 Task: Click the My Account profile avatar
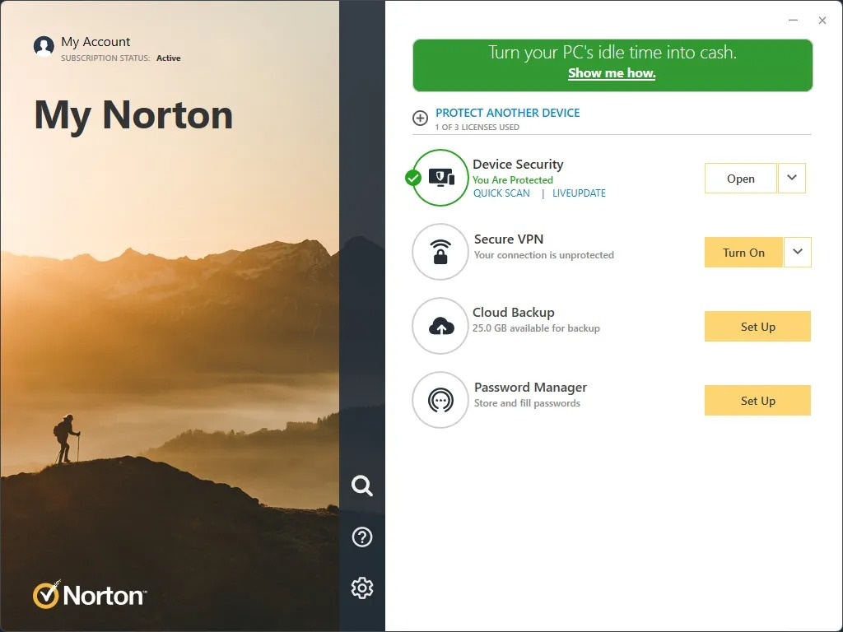[x=44, y=46]
